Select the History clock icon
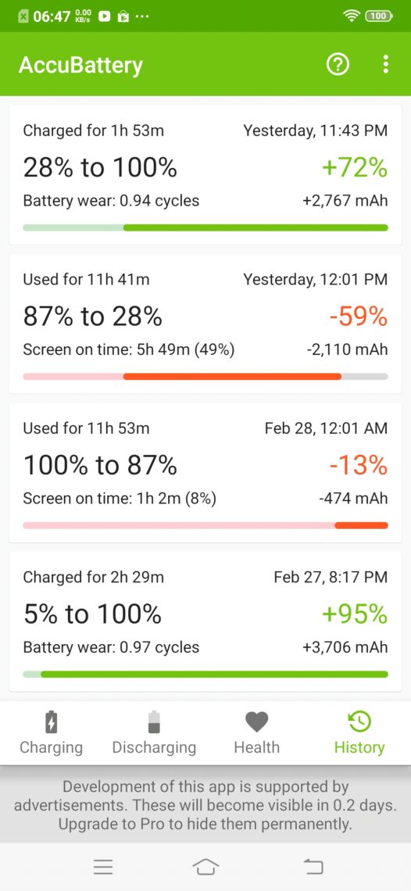 (359, 722)
